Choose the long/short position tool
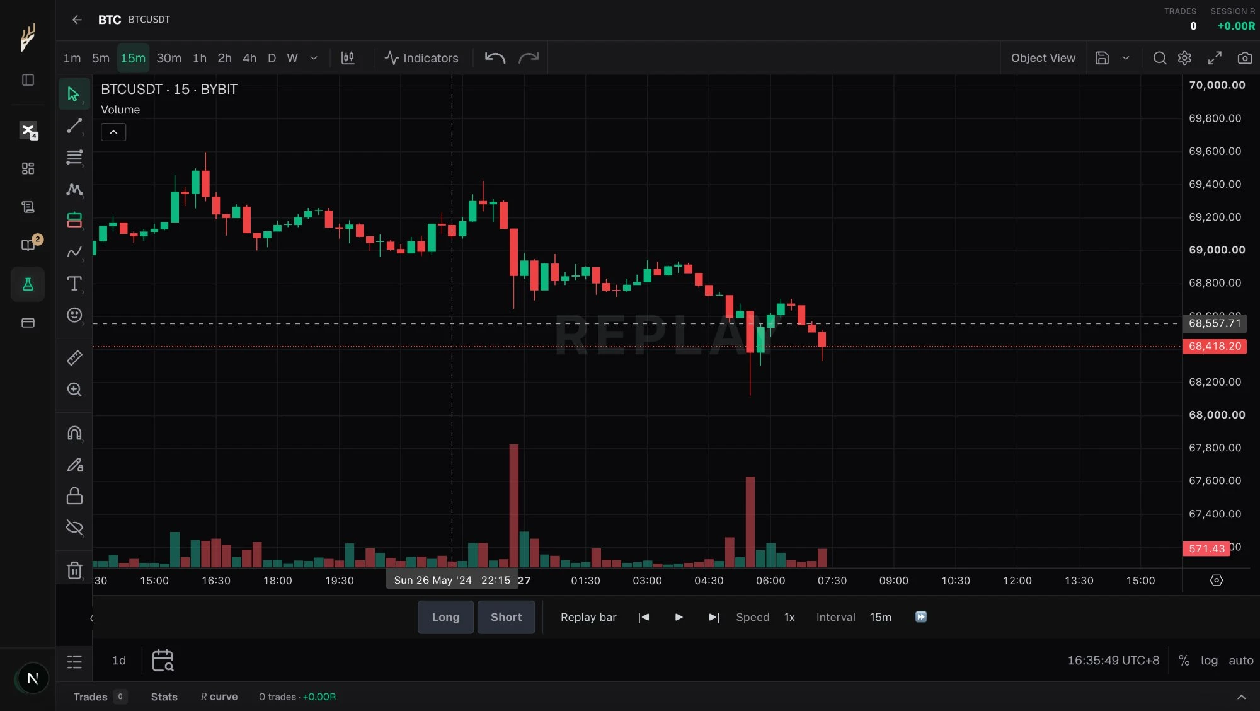 pyautogui.click(x=74, y=220)
